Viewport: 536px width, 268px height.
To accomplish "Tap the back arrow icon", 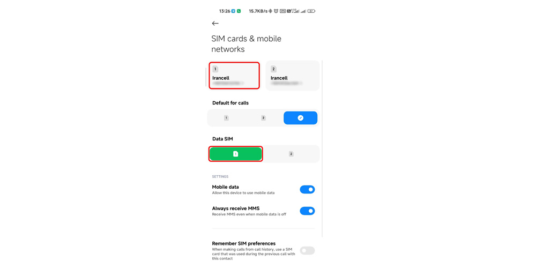I will pyautogui.click(x=215, y=23).
